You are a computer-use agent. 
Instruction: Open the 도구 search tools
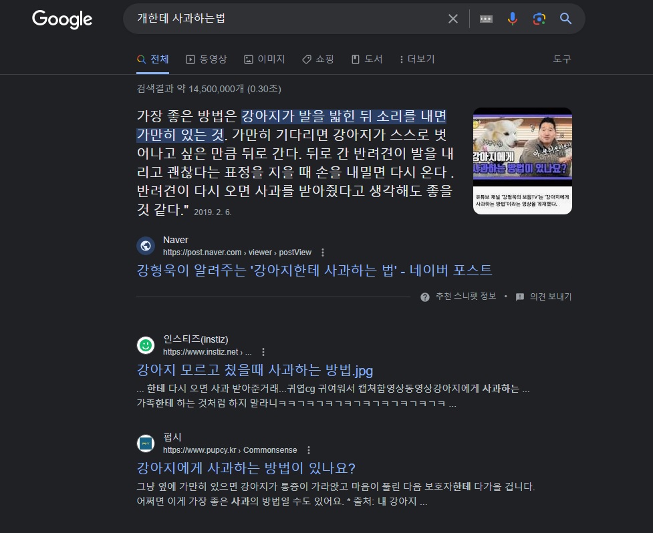[562, 59]
